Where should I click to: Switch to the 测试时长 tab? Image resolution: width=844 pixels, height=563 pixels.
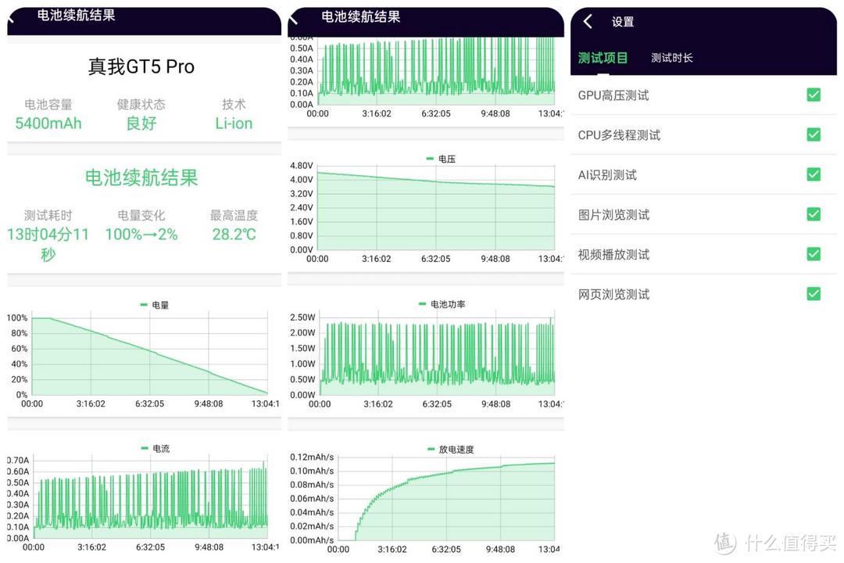(671, 58)
